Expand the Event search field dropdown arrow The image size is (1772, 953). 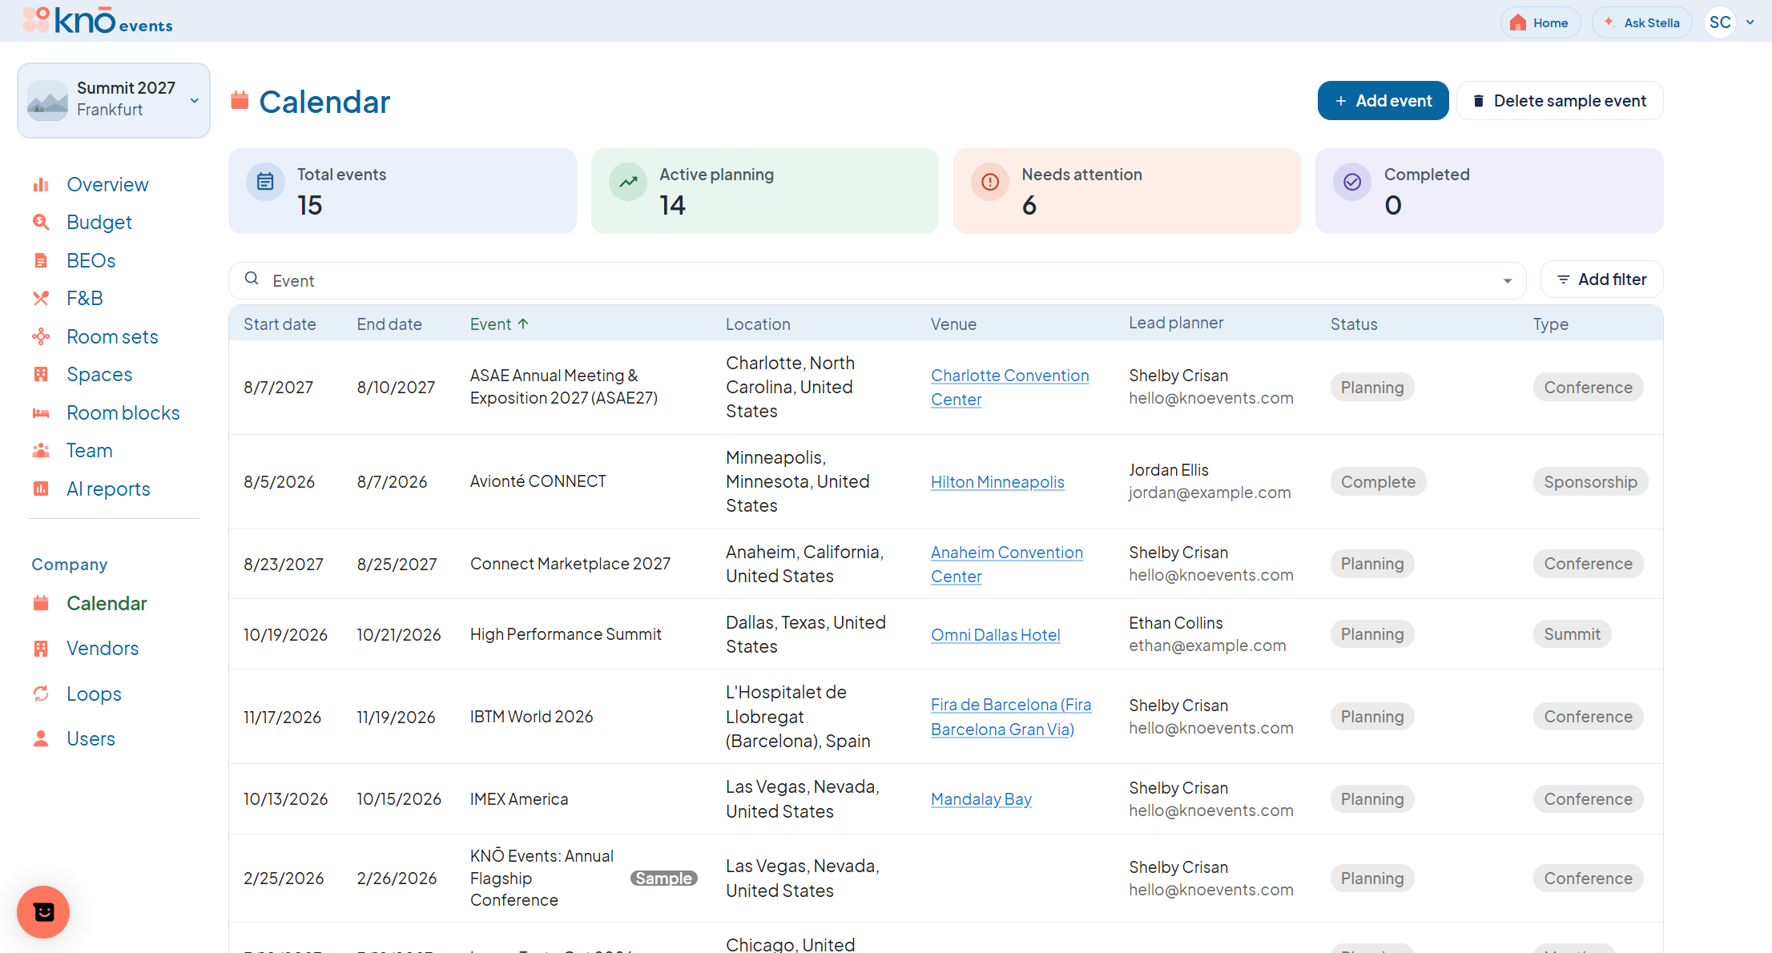click(x=1508, y=280)
